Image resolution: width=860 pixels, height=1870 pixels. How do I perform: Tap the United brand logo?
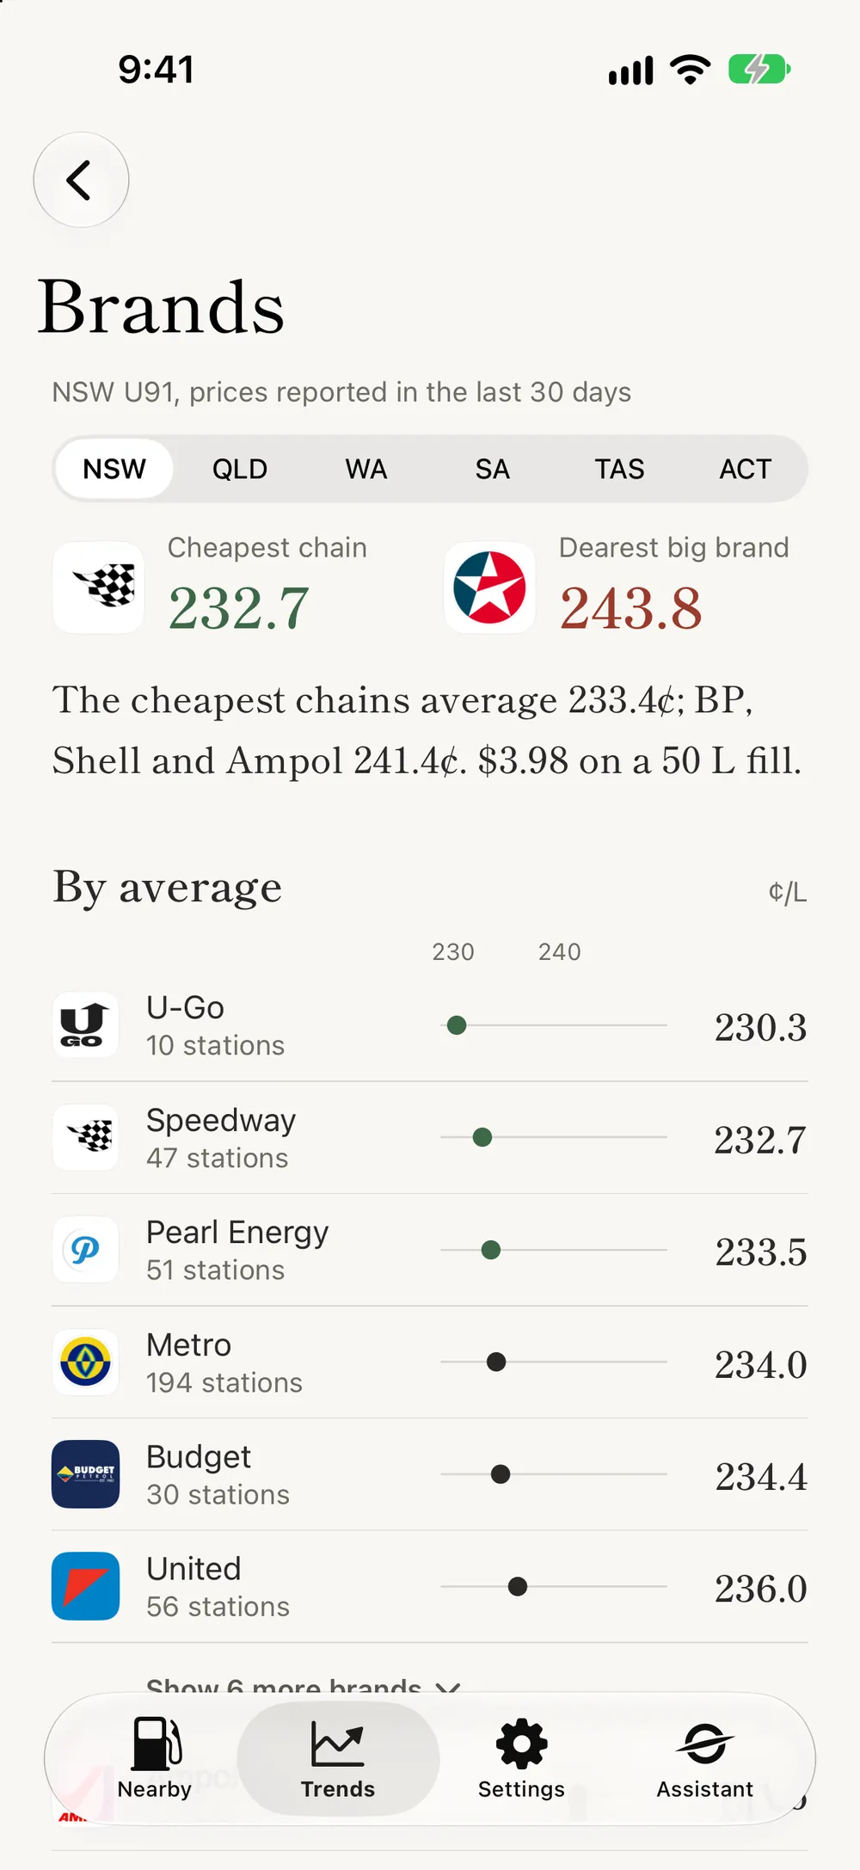(x=85, y=1586)
